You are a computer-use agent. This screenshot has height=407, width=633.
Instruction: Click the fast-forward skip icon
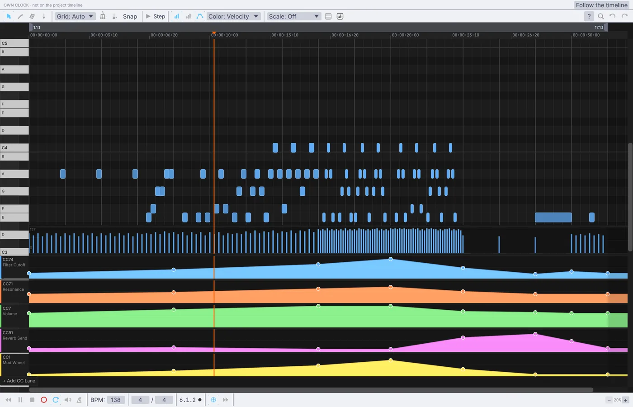(x=225, y=400)
